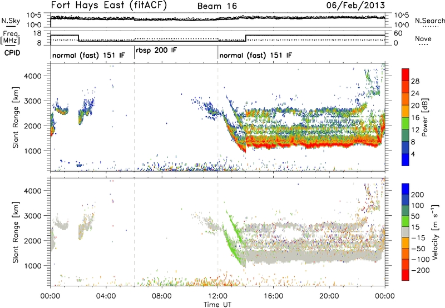The image size is (445, 308).
Task: Click the '200' value on Velocity color bar
Action: [x=418, y=195]
